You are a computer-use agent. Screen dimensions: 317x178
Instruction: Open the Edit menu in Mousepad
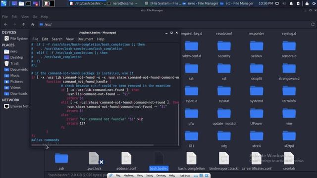click(x=45, y=39)
